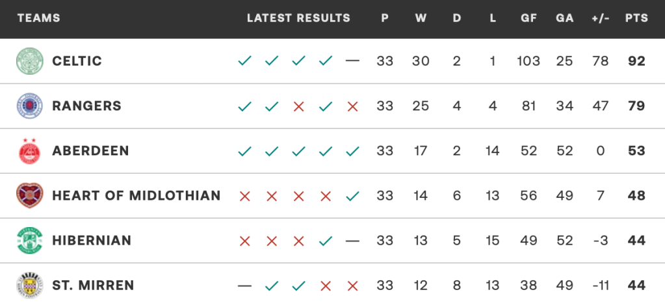Click the Rangers club crest icon
Viewport: 665px width, 305px height.
tap(30, 106)
